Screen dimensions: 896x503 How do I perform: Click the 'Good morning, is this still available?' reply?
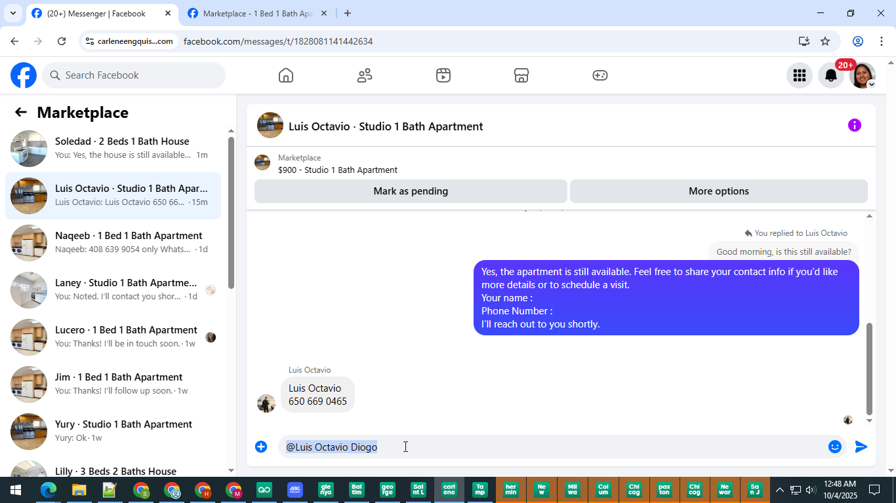784,251
